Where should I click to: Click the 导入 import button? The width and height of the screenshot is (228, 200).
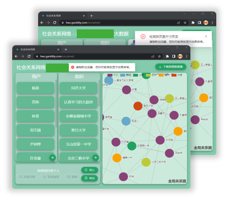click(x=90, y=170)
